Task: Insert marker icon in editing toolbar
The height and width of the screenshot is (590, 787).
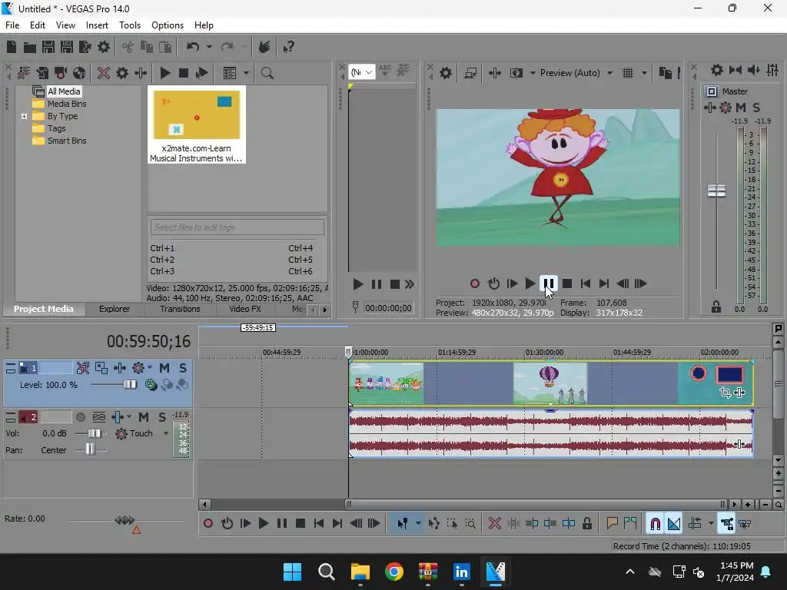Action: point(612,524)
